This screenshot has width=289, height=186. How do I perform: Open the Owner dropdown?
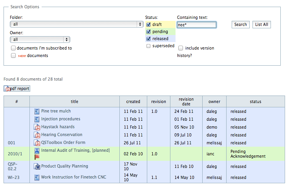[40, 39]
